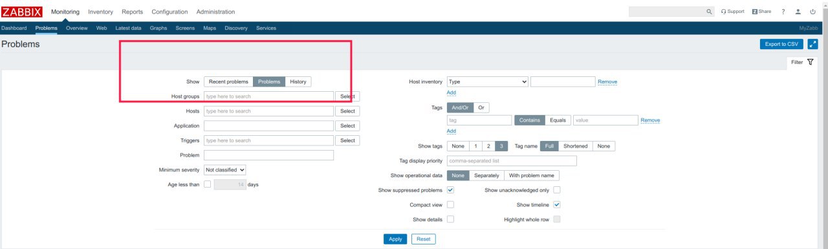Focus the tag name field
Screen dimensions: 828x249
click(479, 120)
